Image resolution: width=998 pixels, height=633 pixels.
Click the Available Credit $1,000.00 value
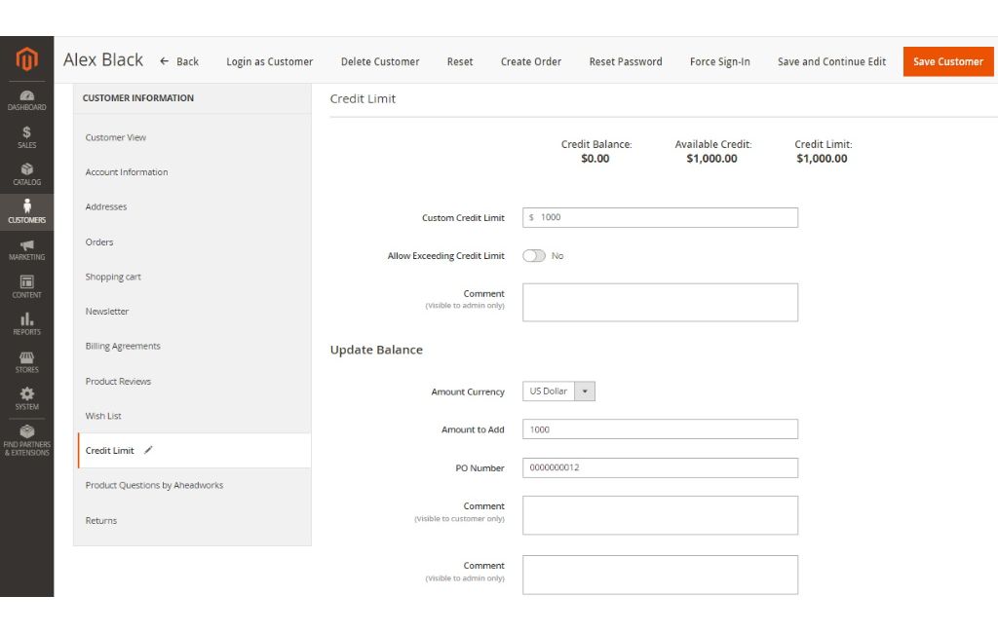pyautogui.click(x=711, y=159)
